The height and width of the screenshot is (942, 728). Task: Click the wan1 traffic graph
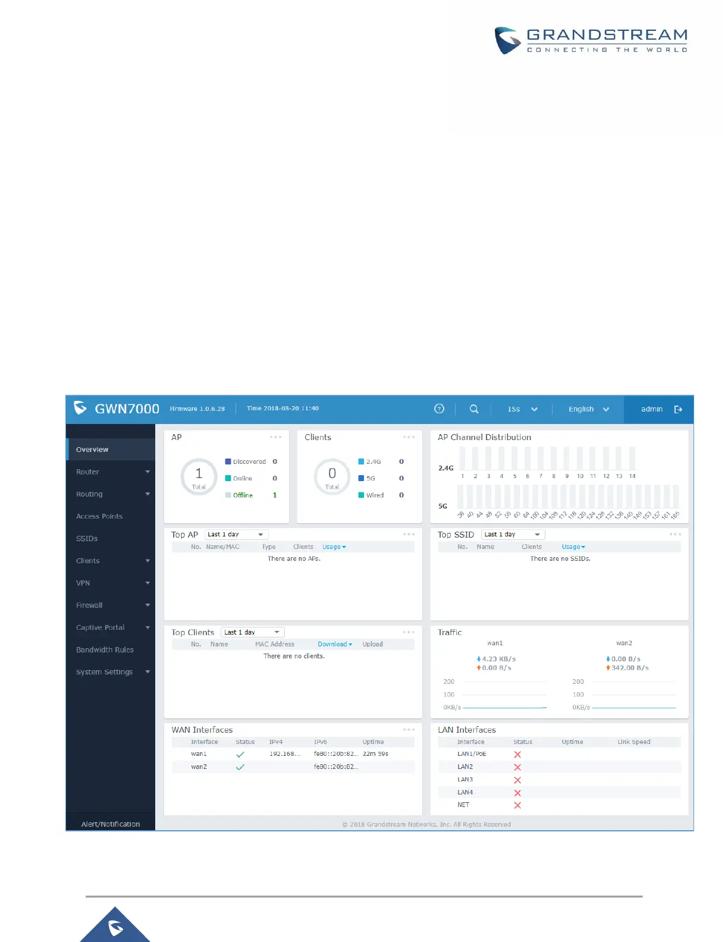pyautogui.click(x=495, y=695)
